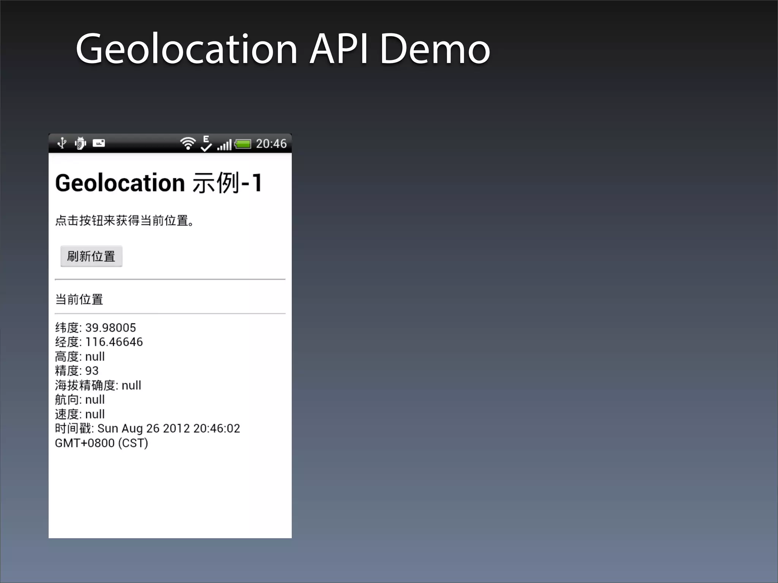Viewport: 778px width, 583px height.
Task: Click the GMT+0800 (CST) timezone text
Action: point(101,443)
